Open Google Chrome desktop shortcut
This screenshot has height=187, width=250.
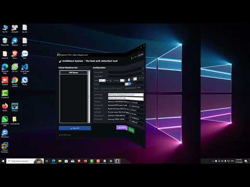15,82
